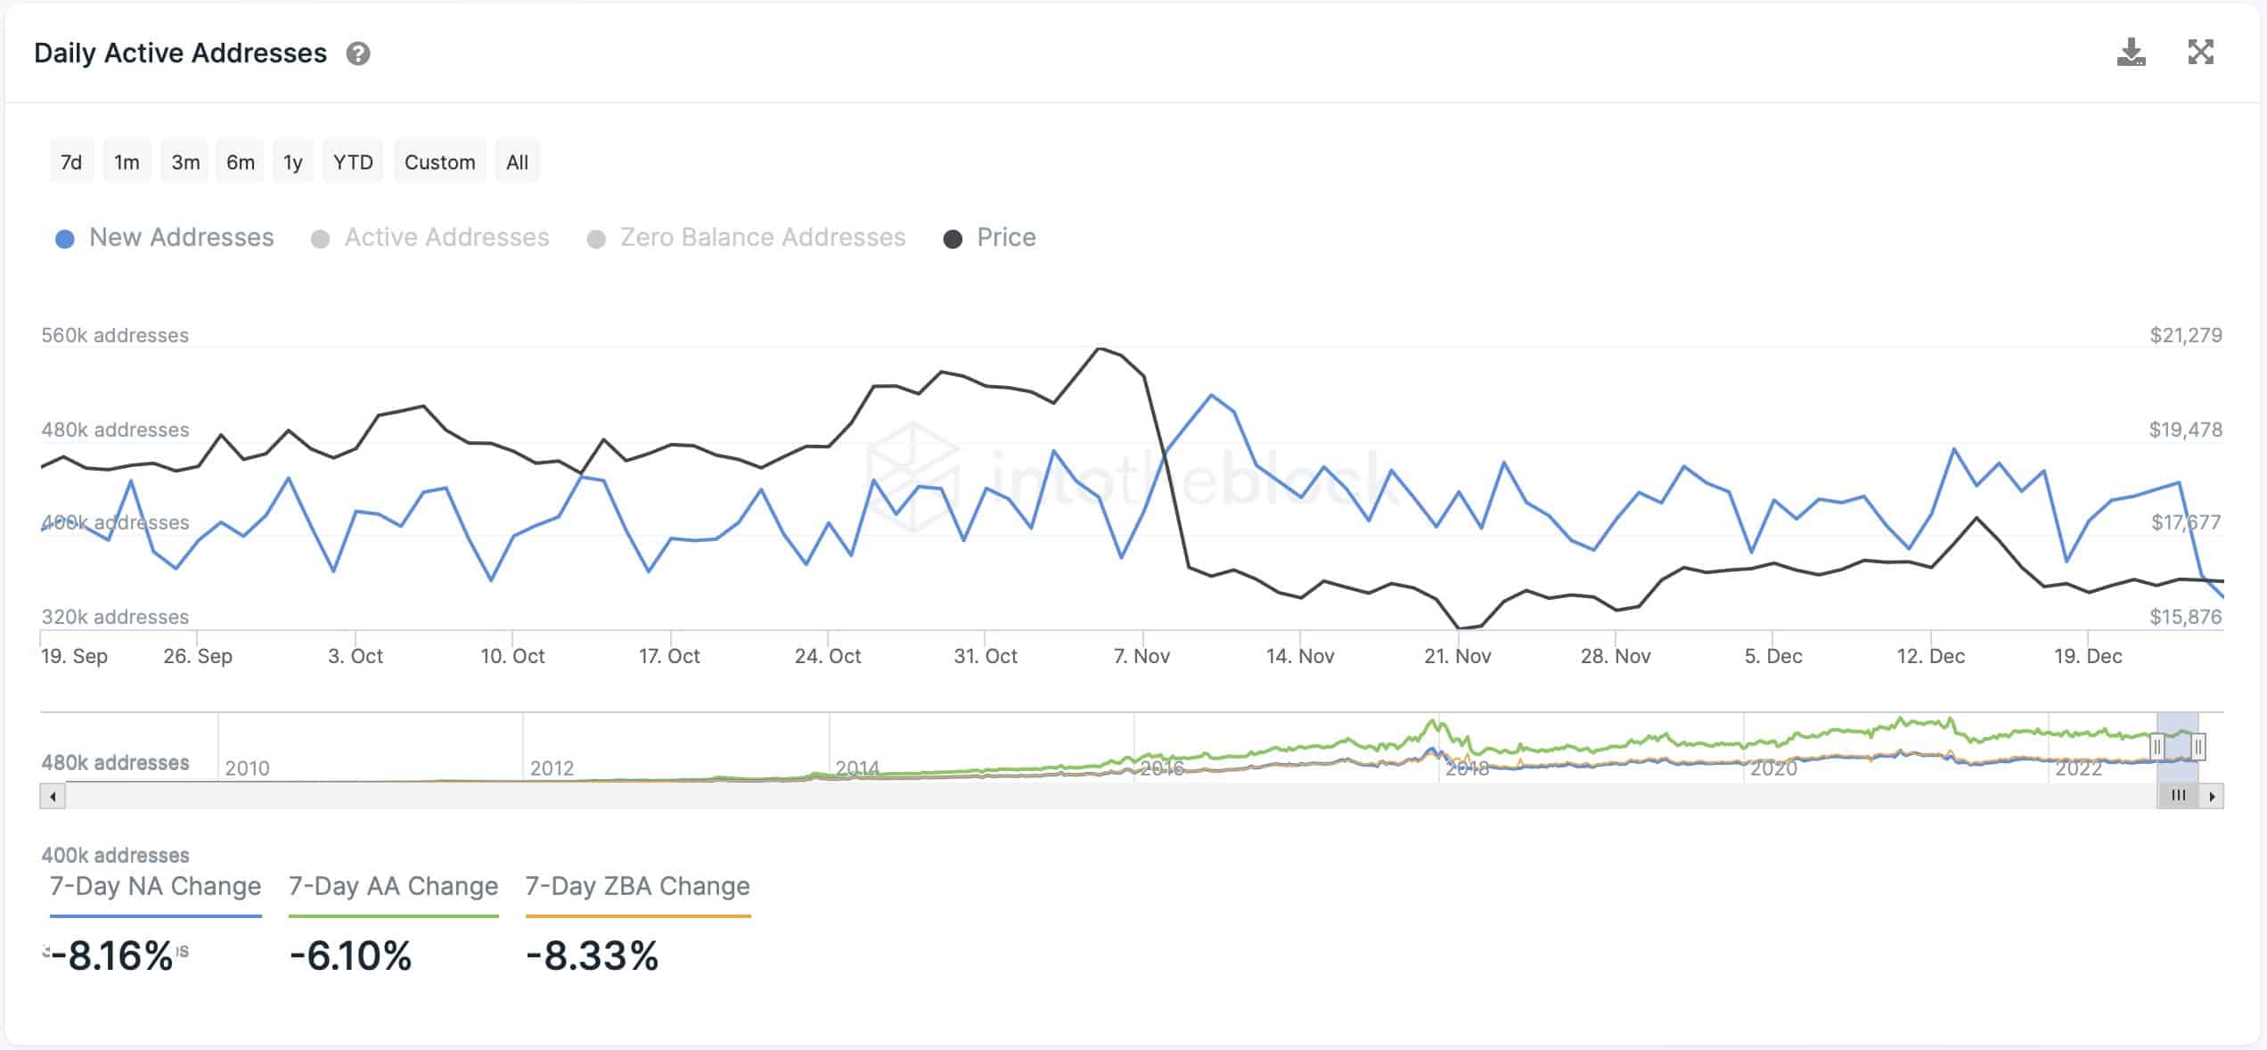Click the left range handle in the navigator

[x=2157, y=746]
